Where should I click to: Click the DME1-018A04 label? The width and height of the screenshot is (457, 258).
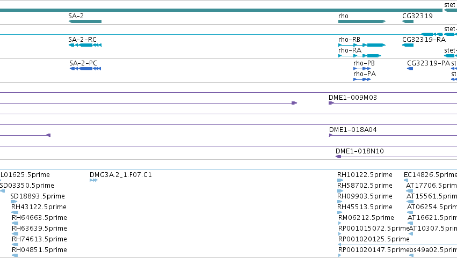(x=353, y=130)
